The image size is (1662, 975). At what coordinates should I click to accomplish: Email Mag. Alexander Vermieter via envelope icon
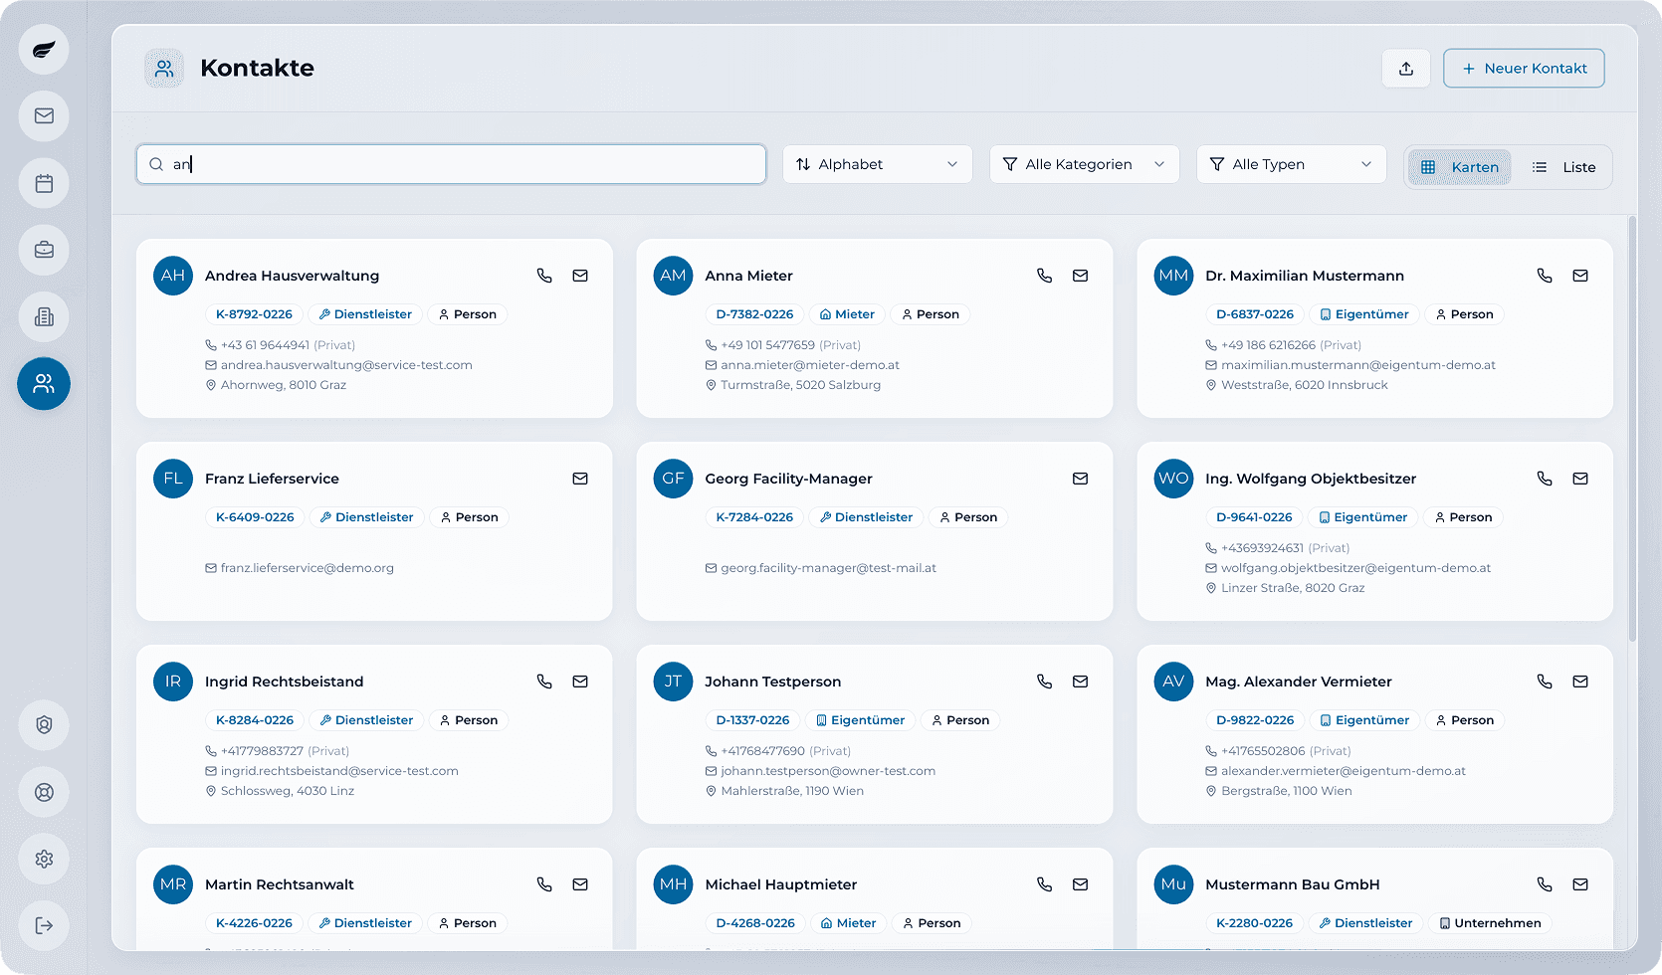coord(1580,682)
